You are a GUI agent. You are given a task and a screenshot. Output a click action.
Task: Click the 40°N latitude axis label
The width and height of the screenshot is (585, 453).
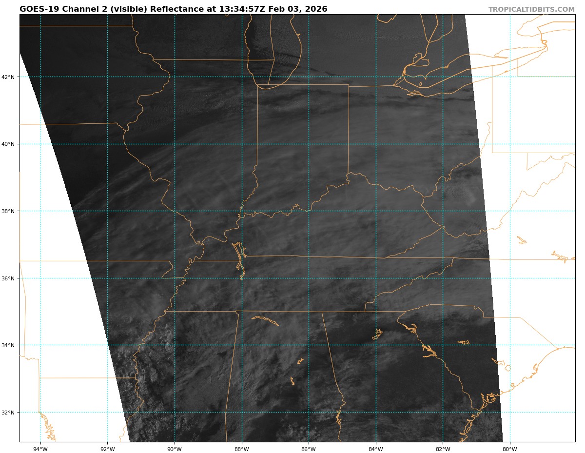point(10,144)
